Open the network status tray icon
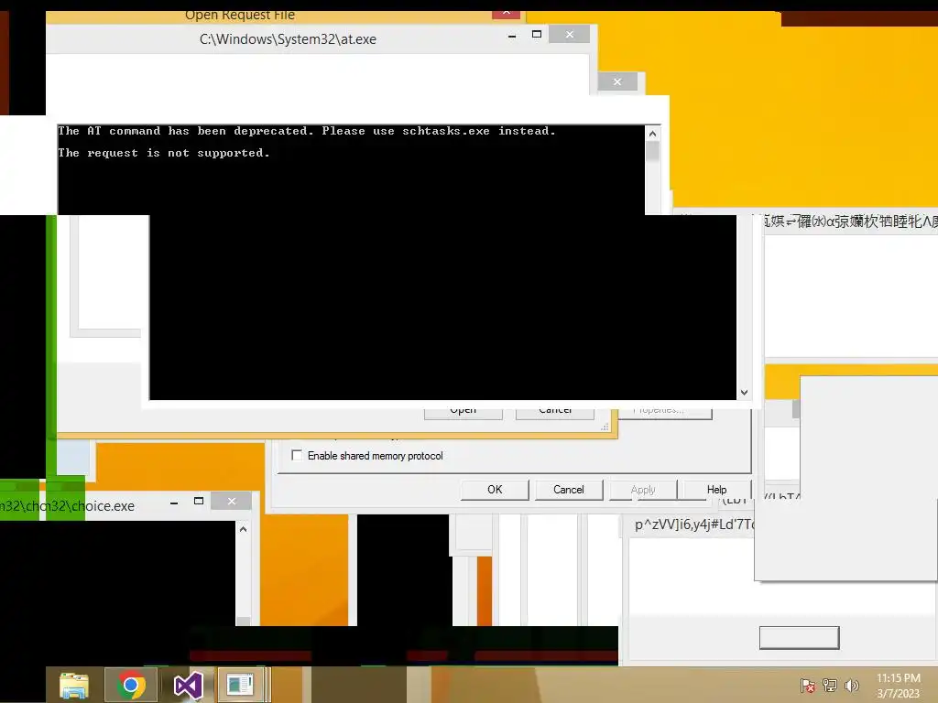This screenshot has height=703, width=938. [830, 685]
